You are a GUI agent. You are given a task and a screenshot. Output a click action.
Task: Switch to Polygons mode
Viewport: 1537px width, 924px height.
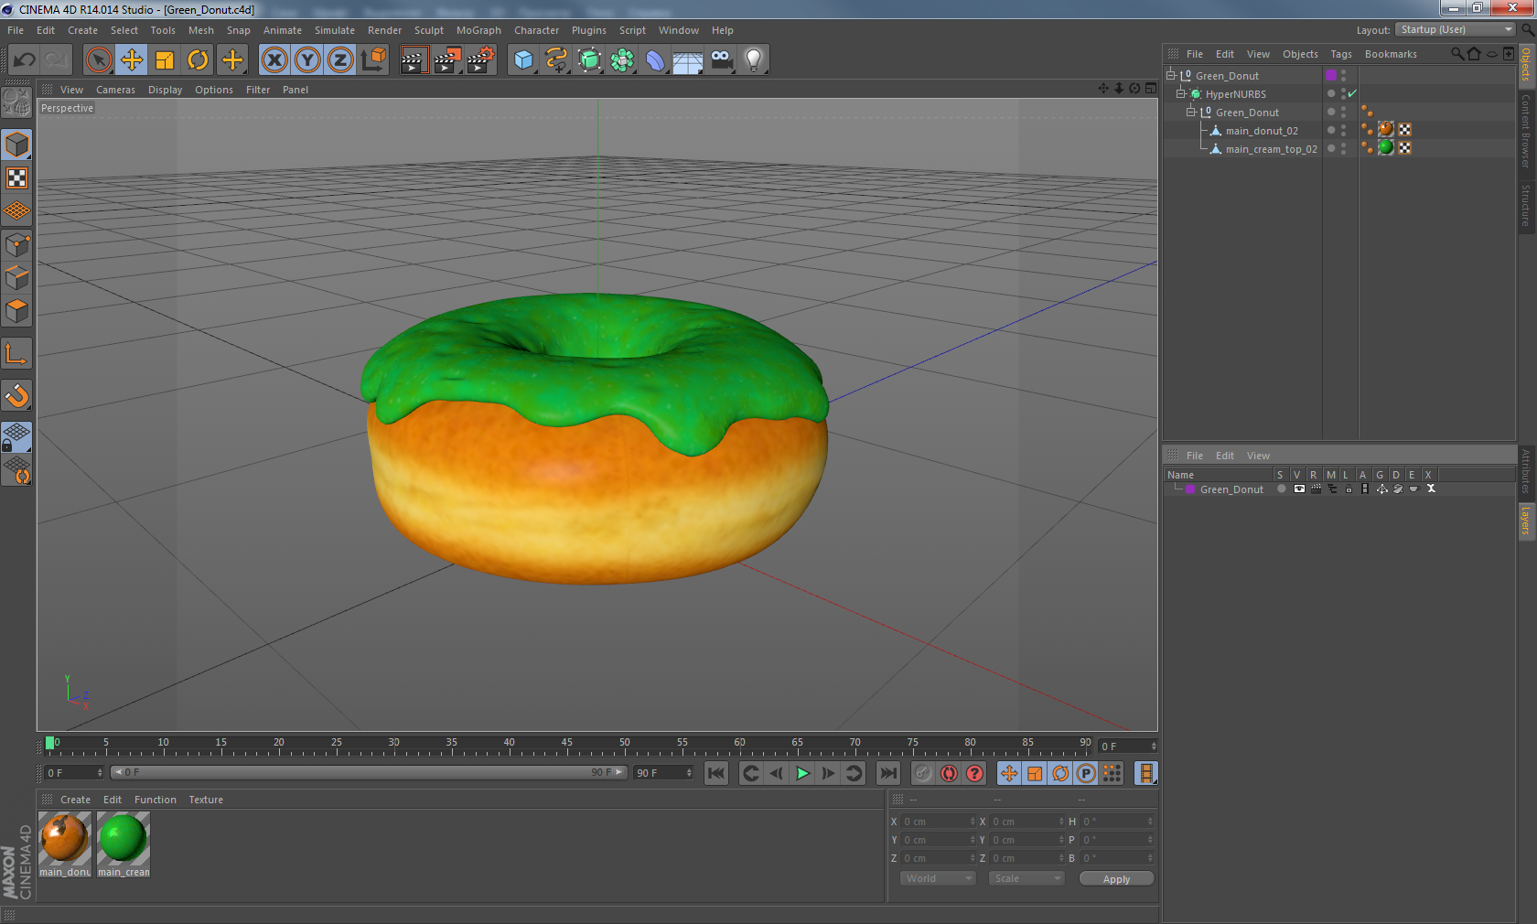click(x=17, y=310)
